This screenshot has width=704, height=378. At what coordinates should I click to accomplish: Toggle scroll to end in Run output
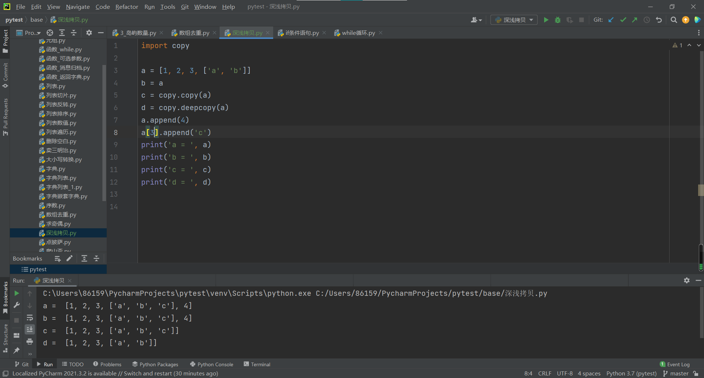point(30,329)
